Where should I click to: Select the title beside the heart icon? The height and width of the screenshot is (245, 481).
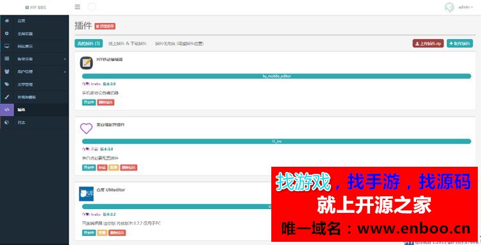110,125
